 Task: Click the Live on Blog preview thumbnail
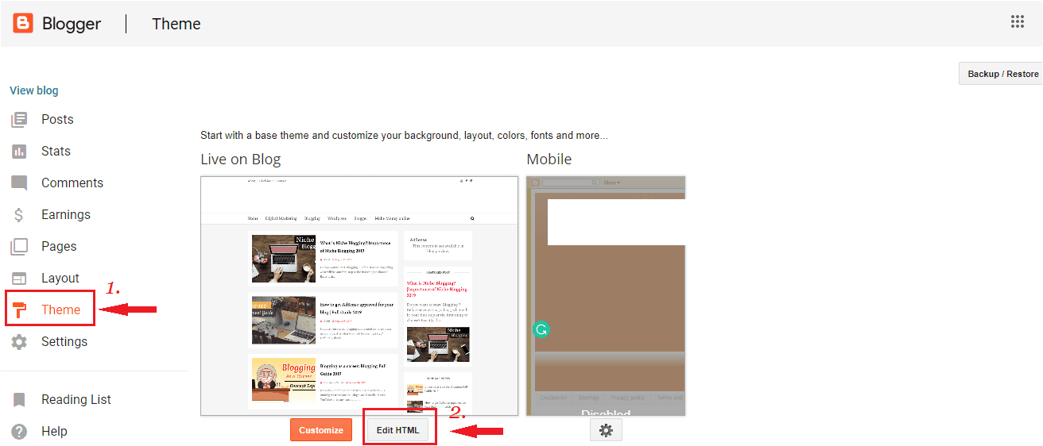point(359,296)
